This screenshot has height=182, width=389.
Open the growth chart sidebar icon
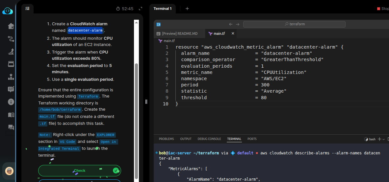coord(11,52)
